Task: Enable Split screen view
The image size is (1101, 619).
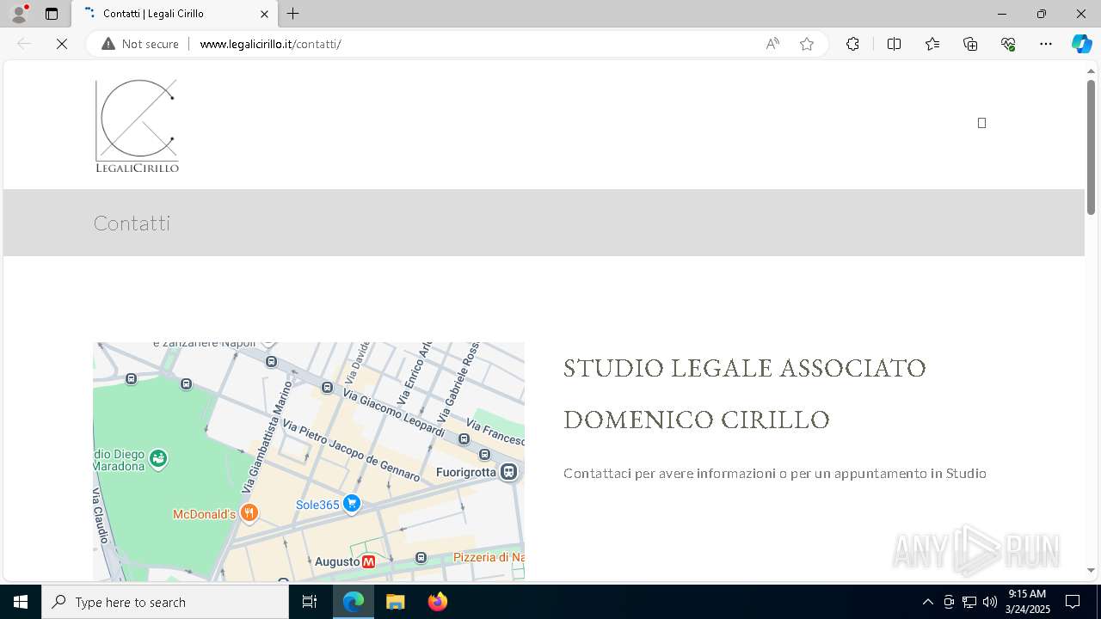Action: pos(894,44)
